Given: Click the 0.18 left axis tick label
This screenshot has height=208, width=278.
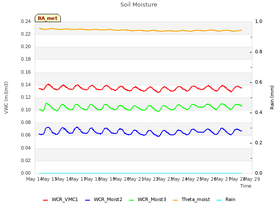Looking at the screenshot, I should pos(26,59).
